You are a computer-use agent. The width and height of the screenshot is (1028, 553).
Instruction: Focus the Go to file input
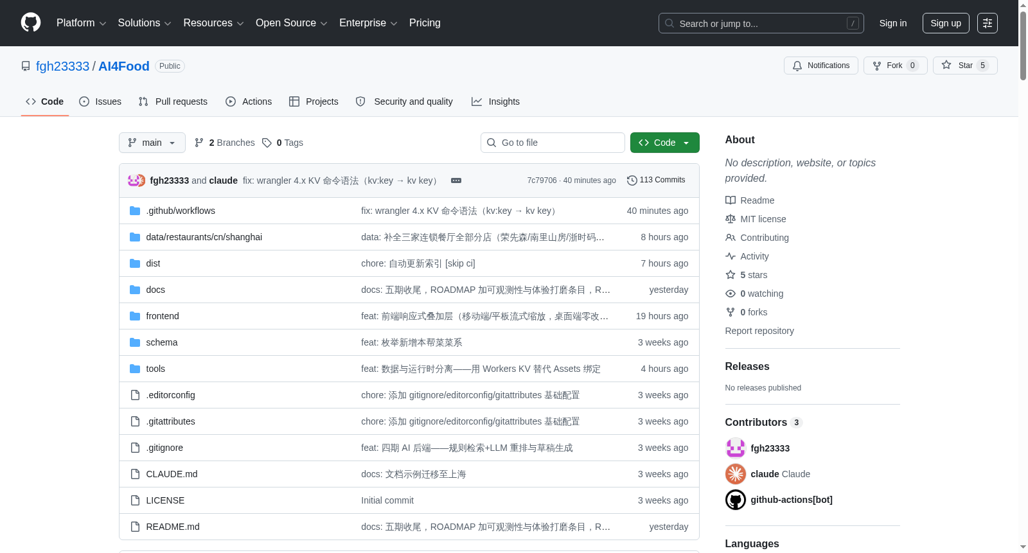[x=553, y=143]
